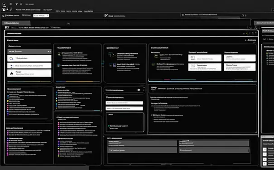
Task: Toggle the yellow bullet item in right-side list
Action: pos(267,53)
